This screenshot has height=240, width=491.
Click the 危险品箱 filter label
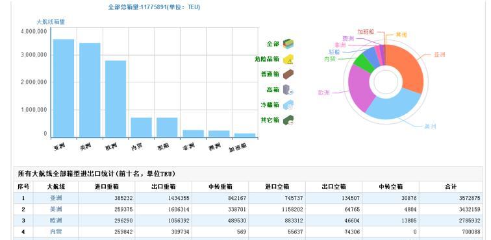[x=267, y=59]
